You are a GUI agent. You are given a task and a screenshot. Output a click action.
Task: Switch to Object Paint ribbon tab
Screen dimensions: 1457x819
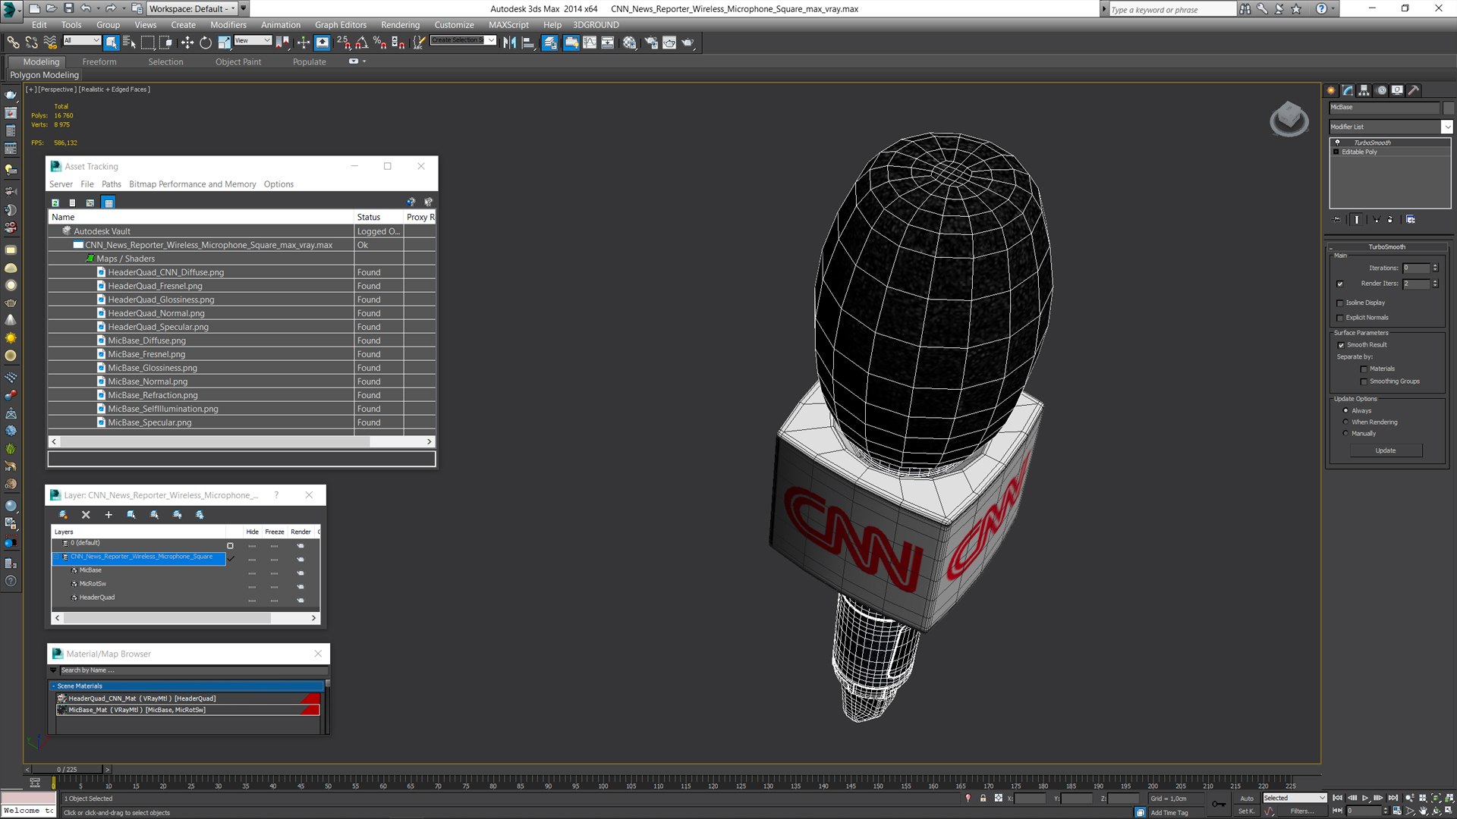(238, 61)
